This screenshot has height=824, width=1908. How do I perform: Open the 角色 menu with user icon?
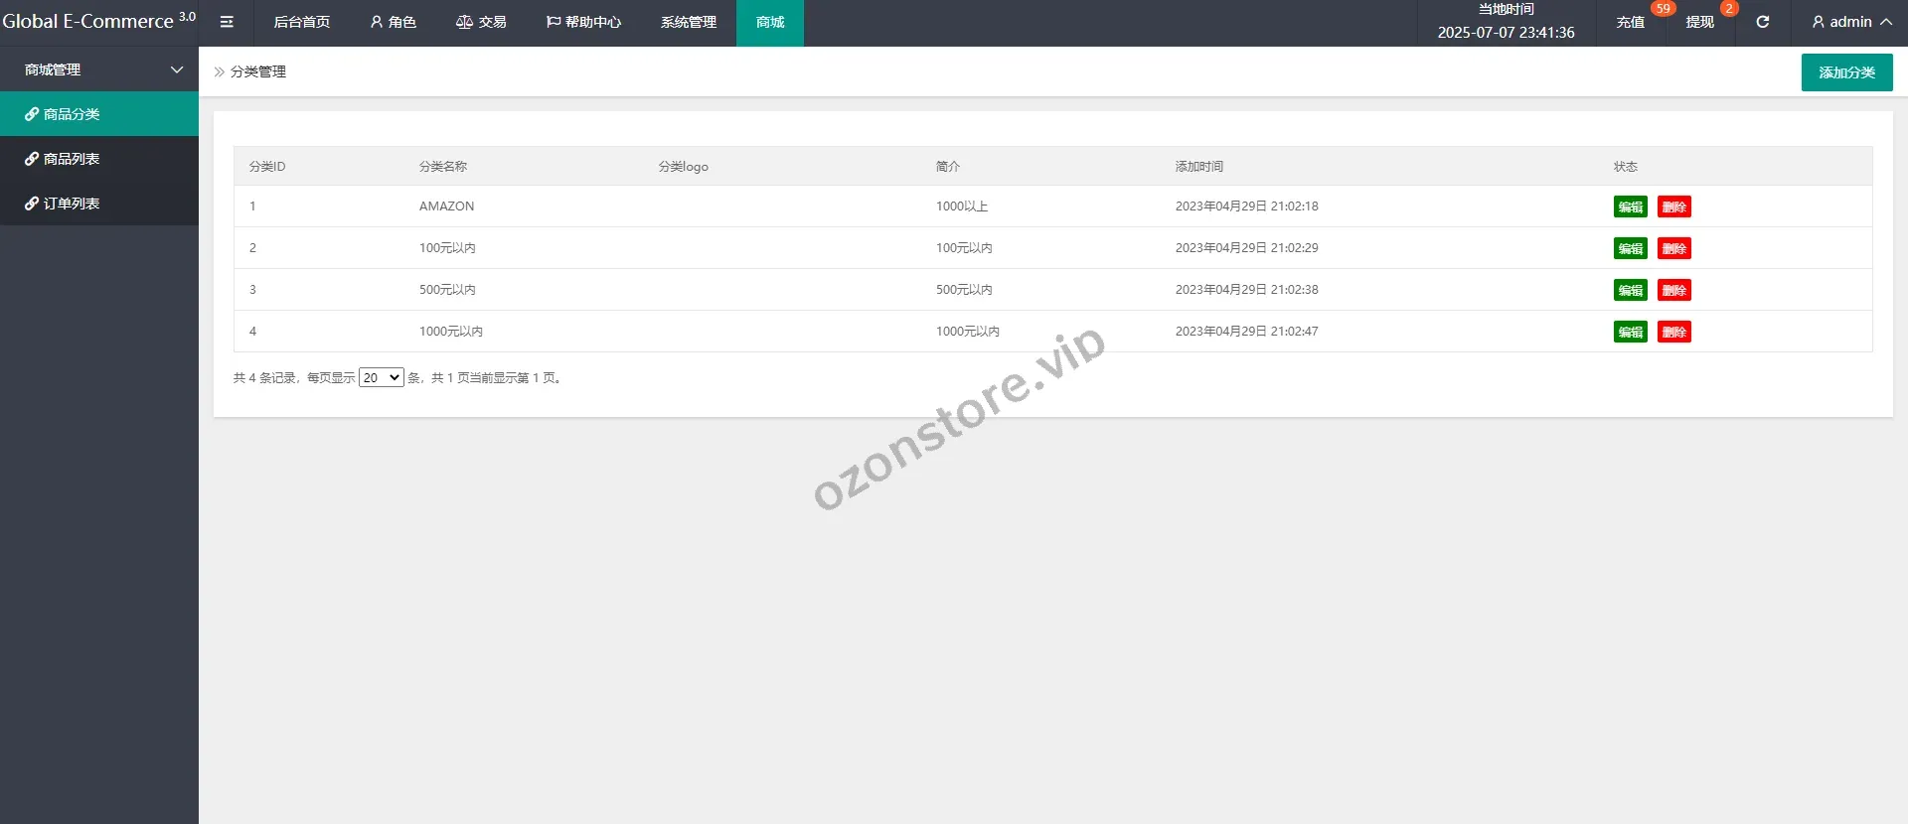393,22
